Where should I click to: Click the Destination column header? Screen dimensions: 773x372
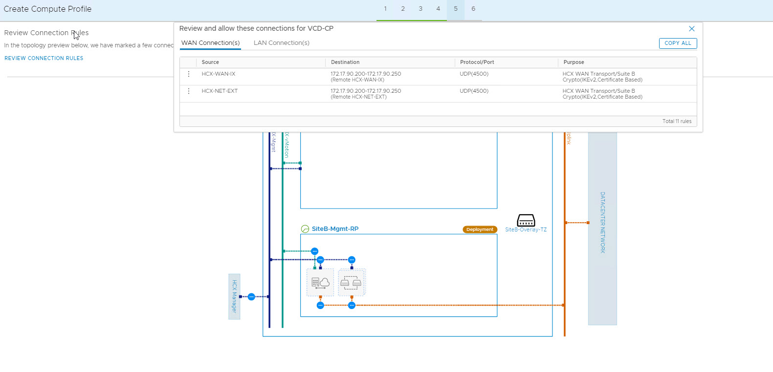pyautogui.click(x=345, y=62)
